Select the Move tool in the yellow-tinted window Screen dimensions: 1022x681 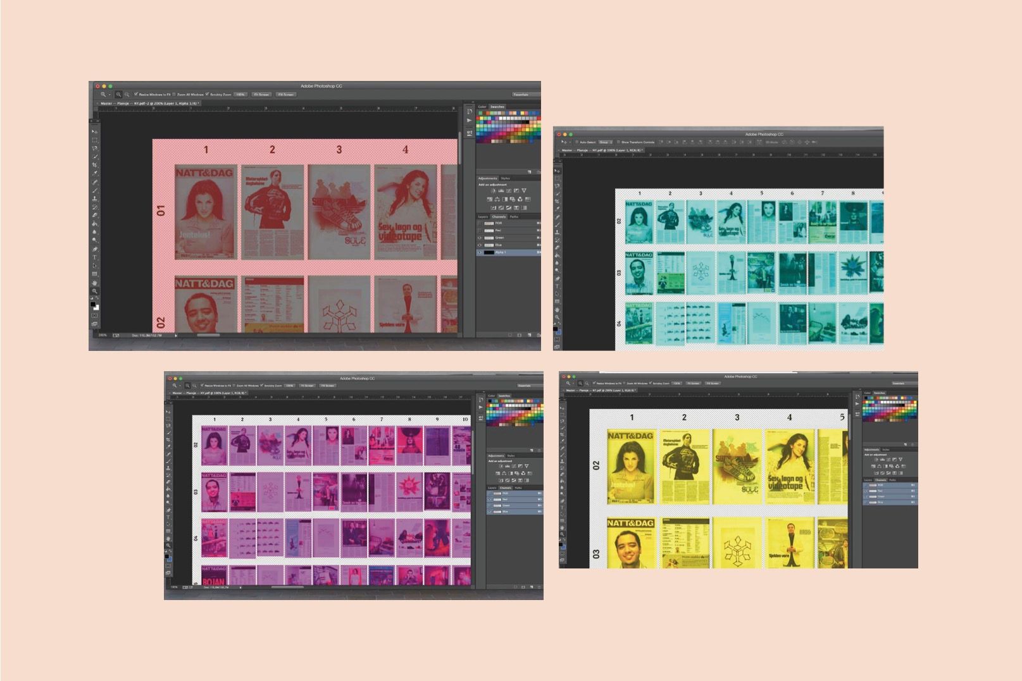pos(563,408)
